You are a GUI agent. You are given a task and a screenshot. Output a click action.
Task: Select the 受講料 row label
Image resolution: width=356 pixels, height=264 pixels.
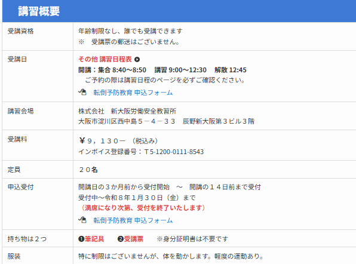pos(17,139)
